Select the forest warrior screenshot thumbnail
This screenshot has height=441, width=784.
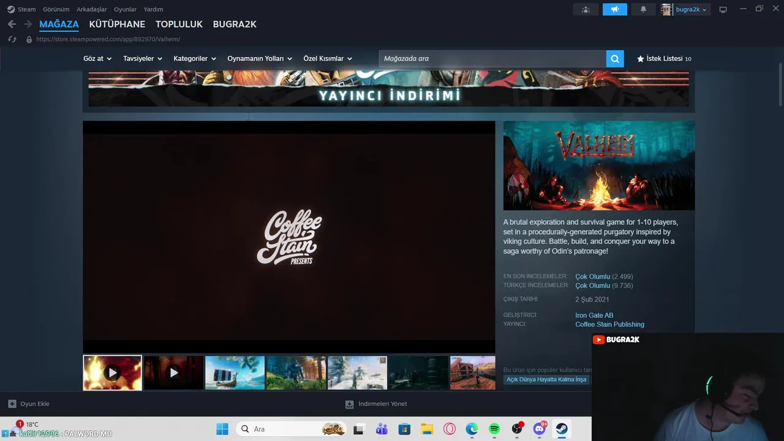[x=296, y=372]
